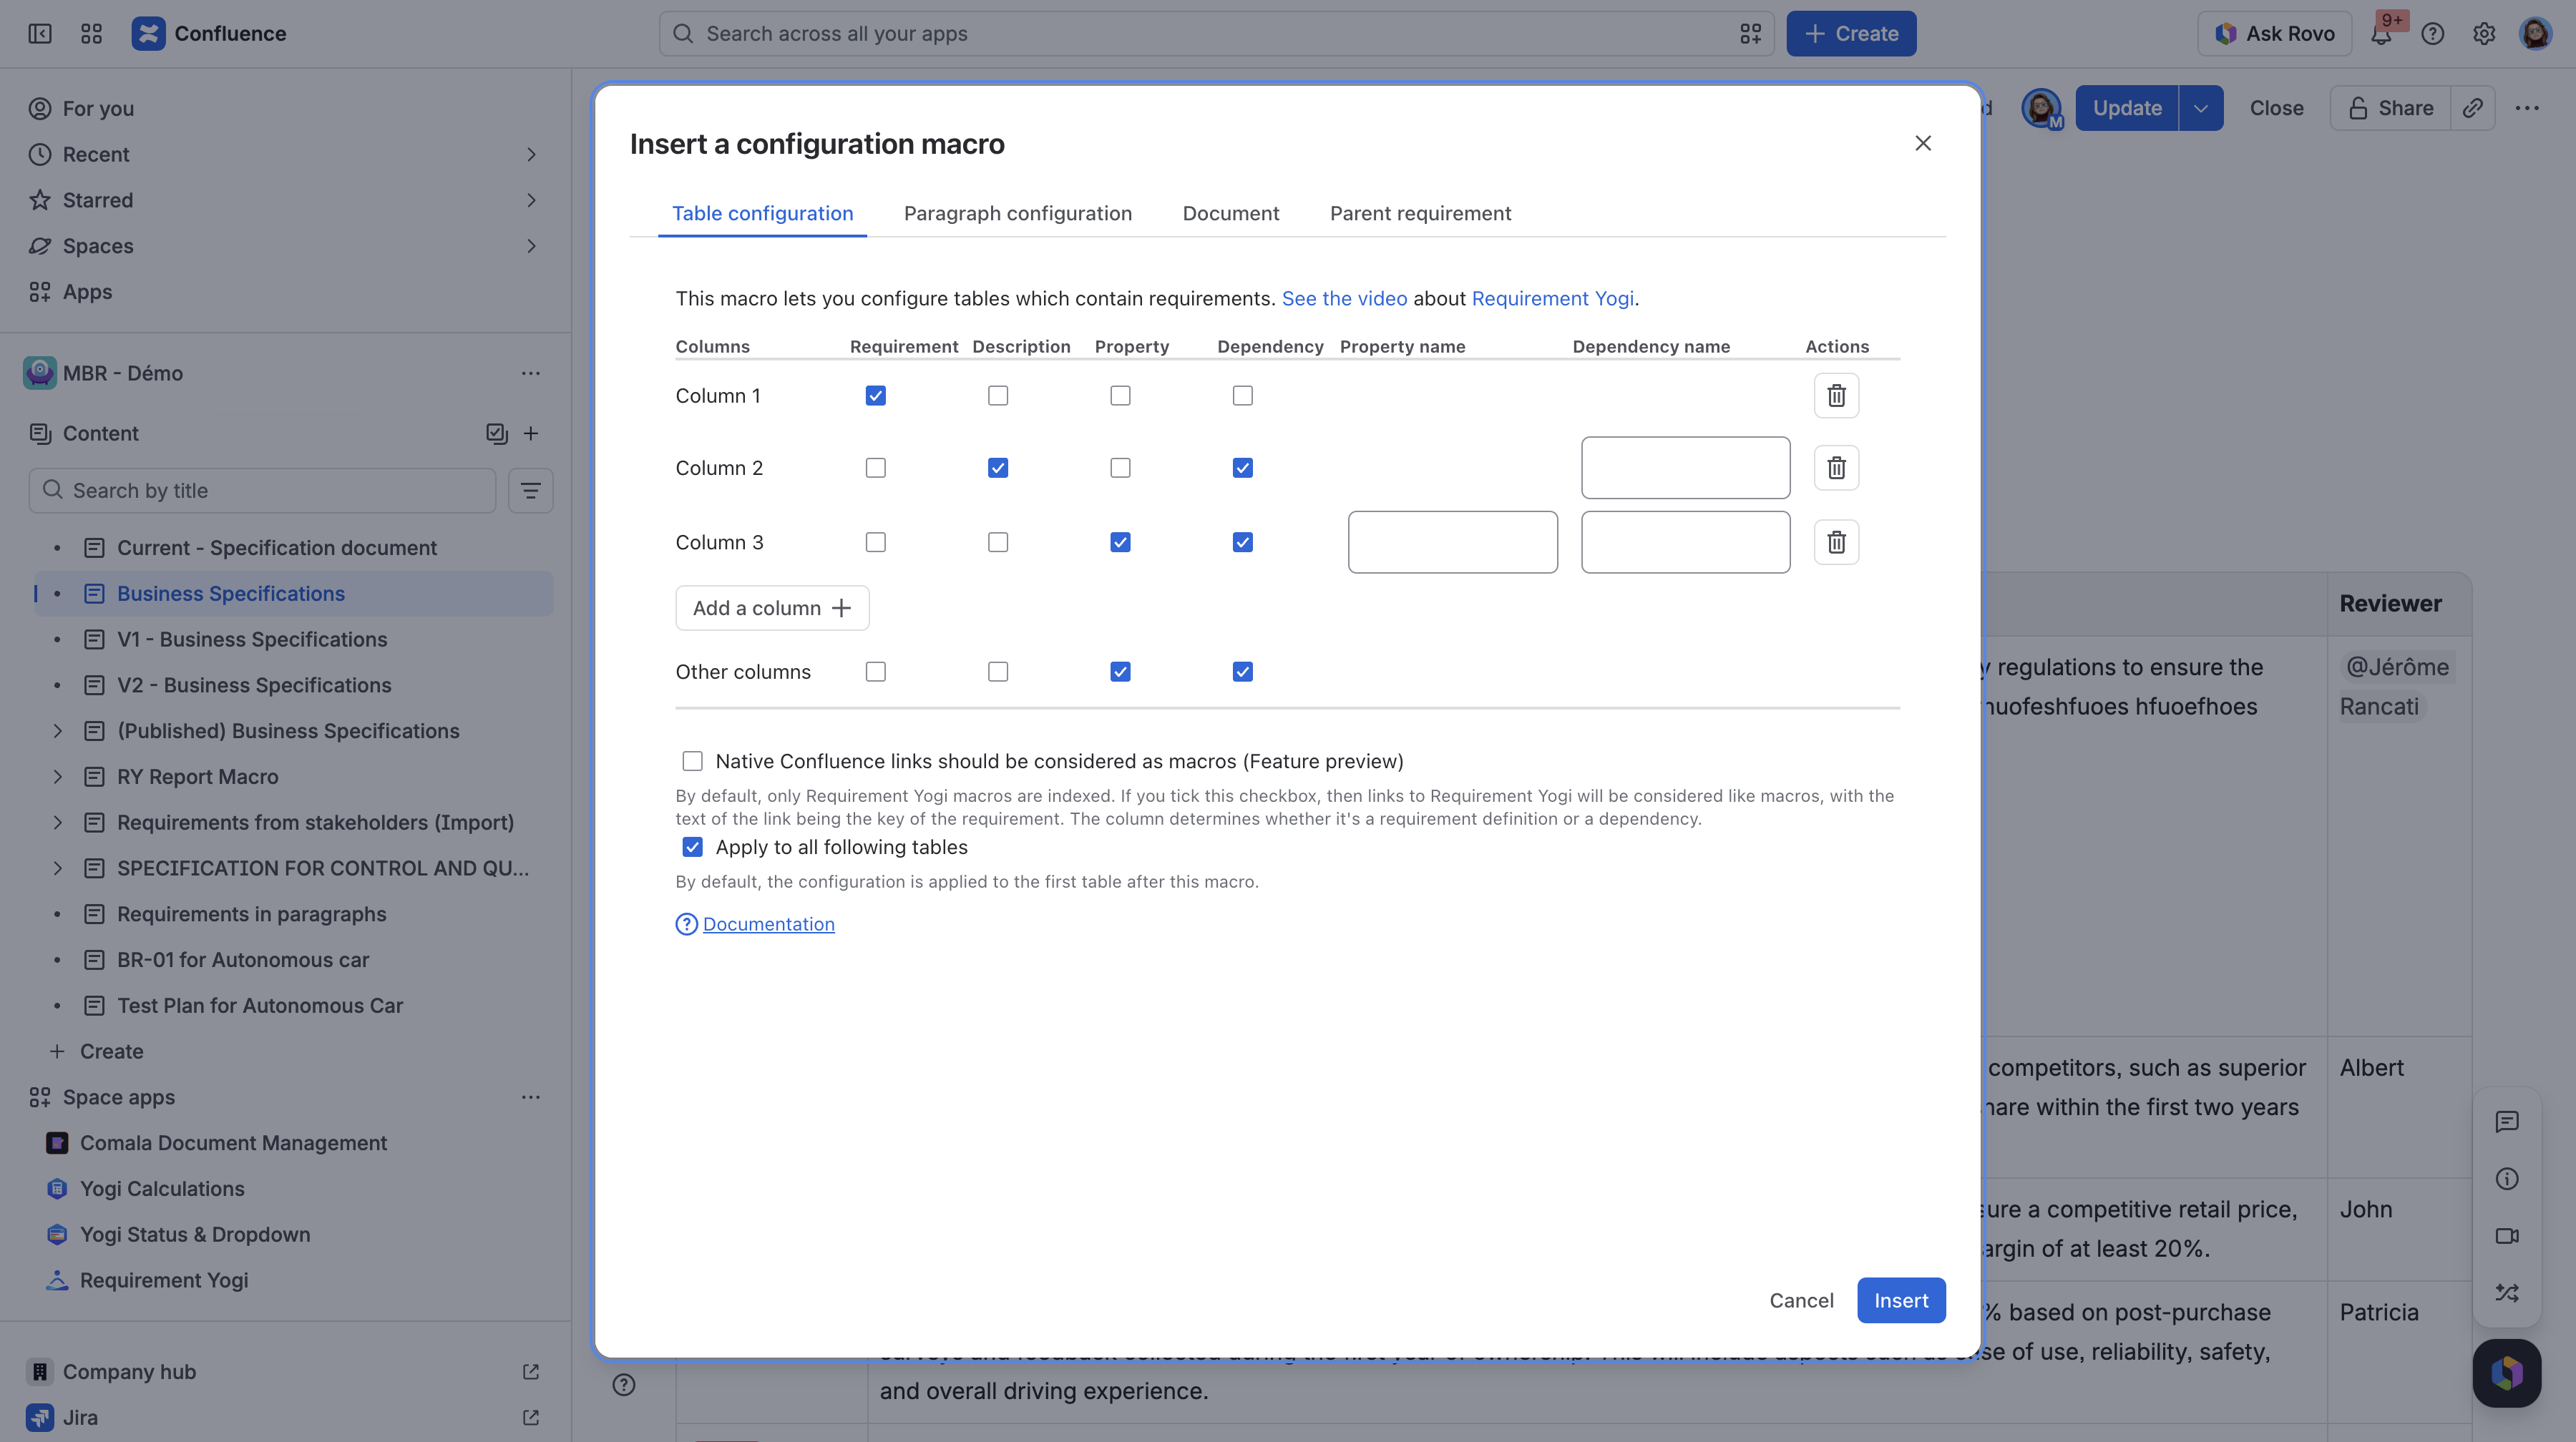This screenshot has width=2576, height=1442.
Task: Collapse the left sidebar panel icon
Action: point(40,34)
